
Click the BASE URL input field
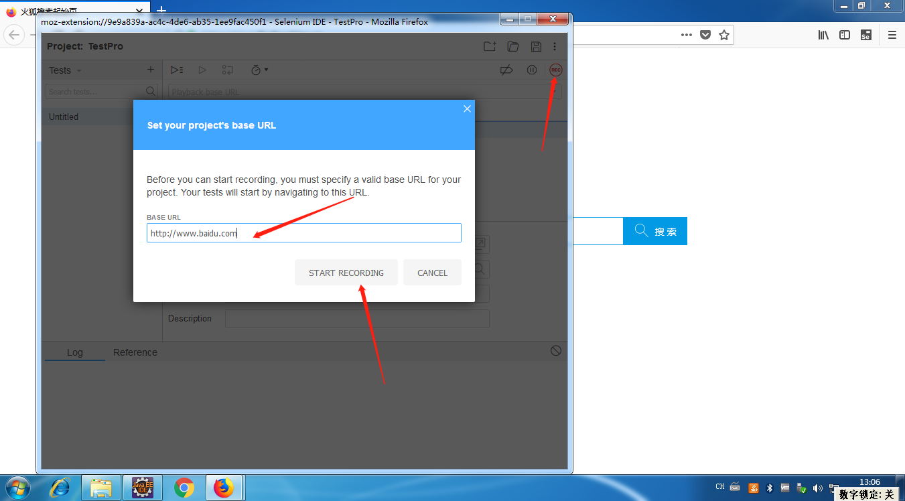click(304, 233)
